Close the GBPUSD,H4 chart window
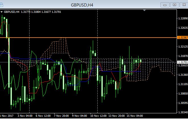This screenshot has height=119, width=188. click(x=184, y=5)
